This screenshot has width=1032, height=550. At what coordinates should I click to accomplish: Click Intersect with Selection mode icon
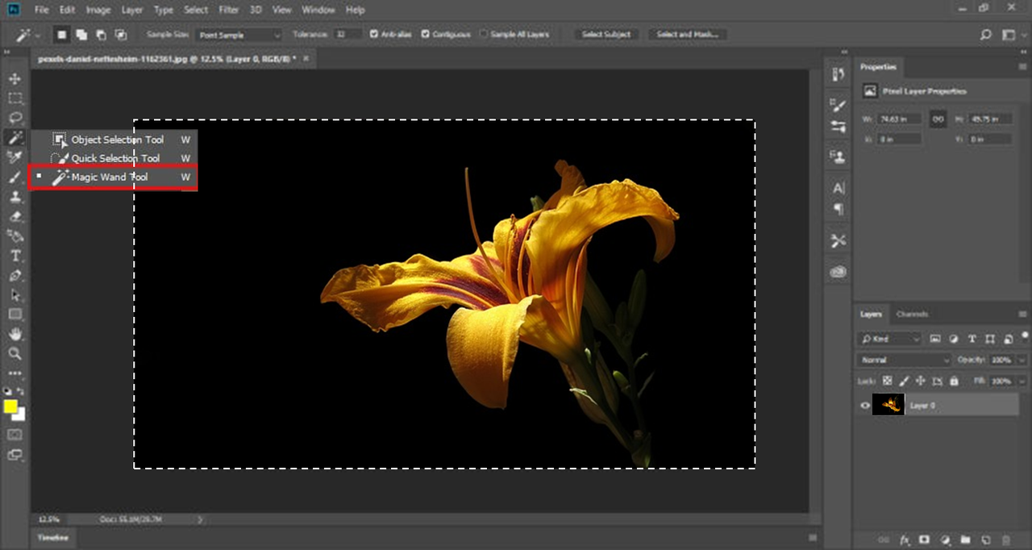(121, 35)
